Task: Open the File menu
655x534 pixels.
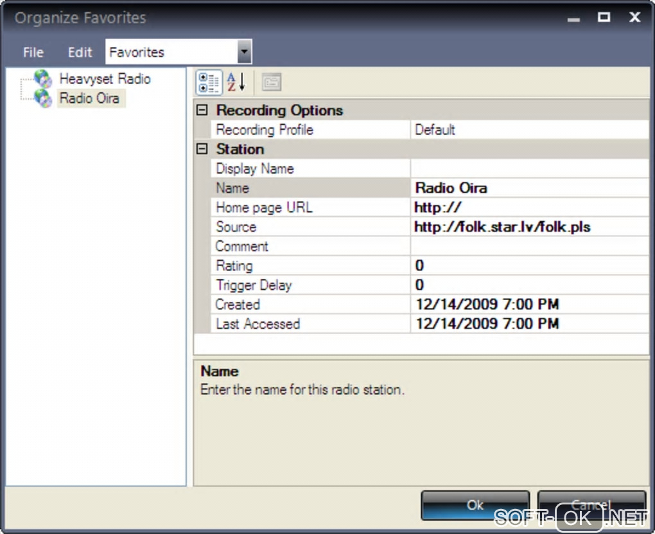Action: [x=33, y=52]
